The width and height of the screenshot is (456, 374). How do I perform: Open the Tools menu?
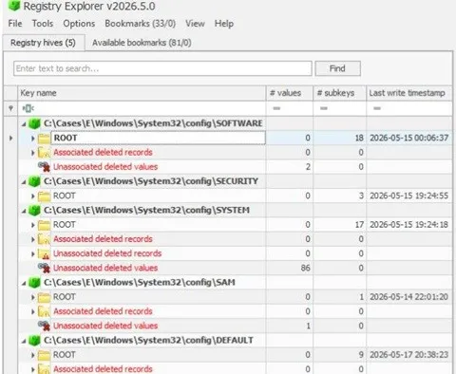click(43, 24)
